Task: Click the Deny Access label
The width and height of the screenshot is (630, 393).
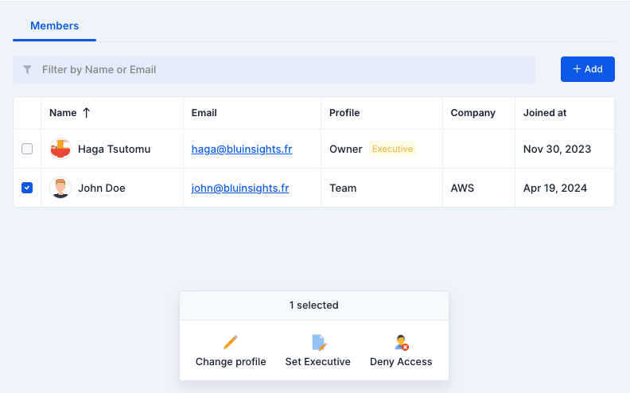Action: click(401, 362)
